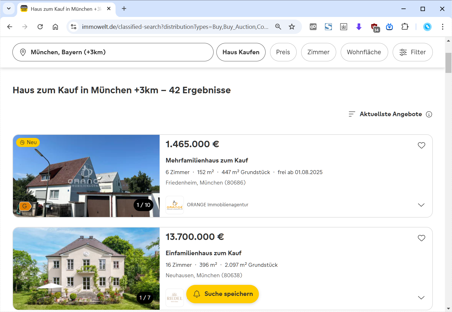Go to browser home page
This screenshot has width=452, height=312.
(55, 27)
